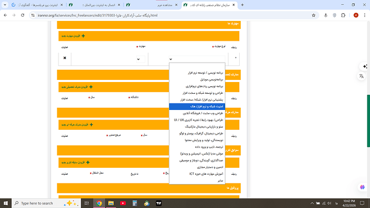This screenshot has width=370, height=208.
Task: Choose 'ترجمه، تایپ و ورود داده' option
Action: [197, 147]
